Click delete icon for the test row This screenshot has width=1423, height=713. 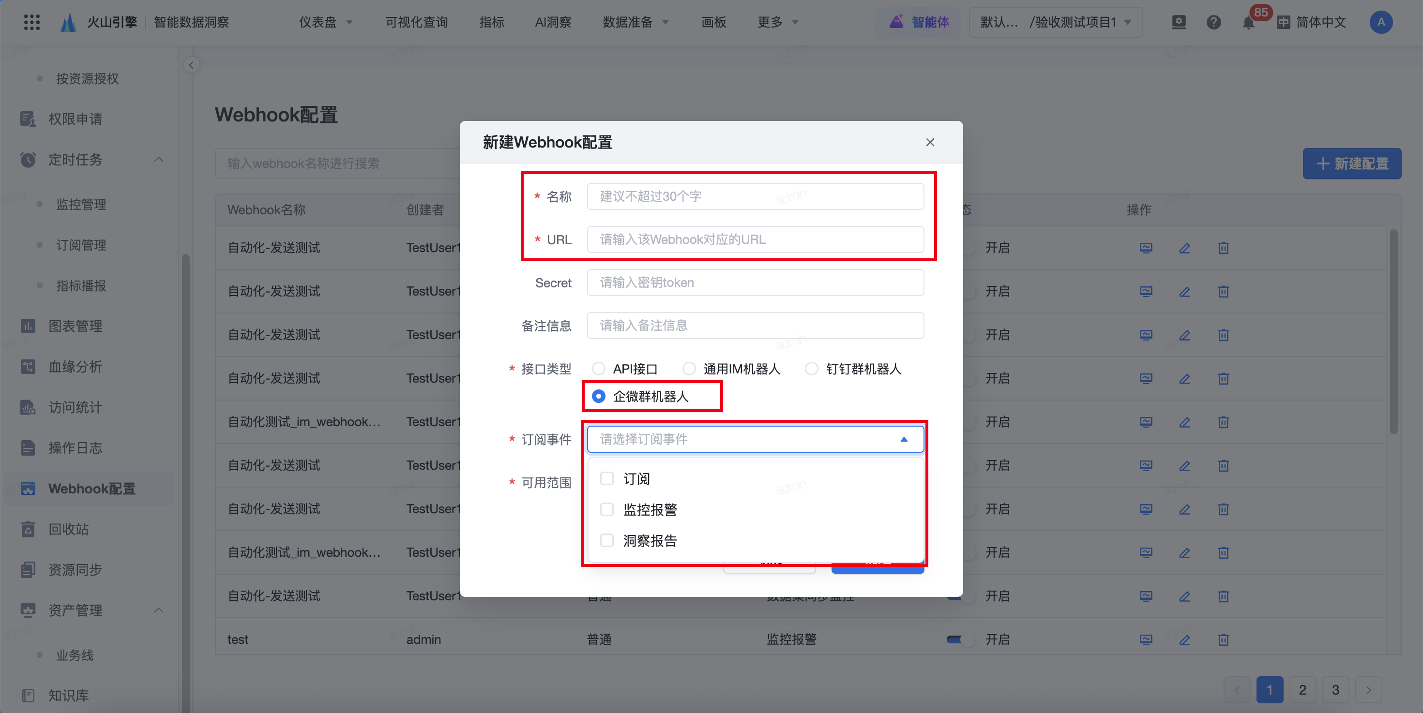(x=1223, y=639)
